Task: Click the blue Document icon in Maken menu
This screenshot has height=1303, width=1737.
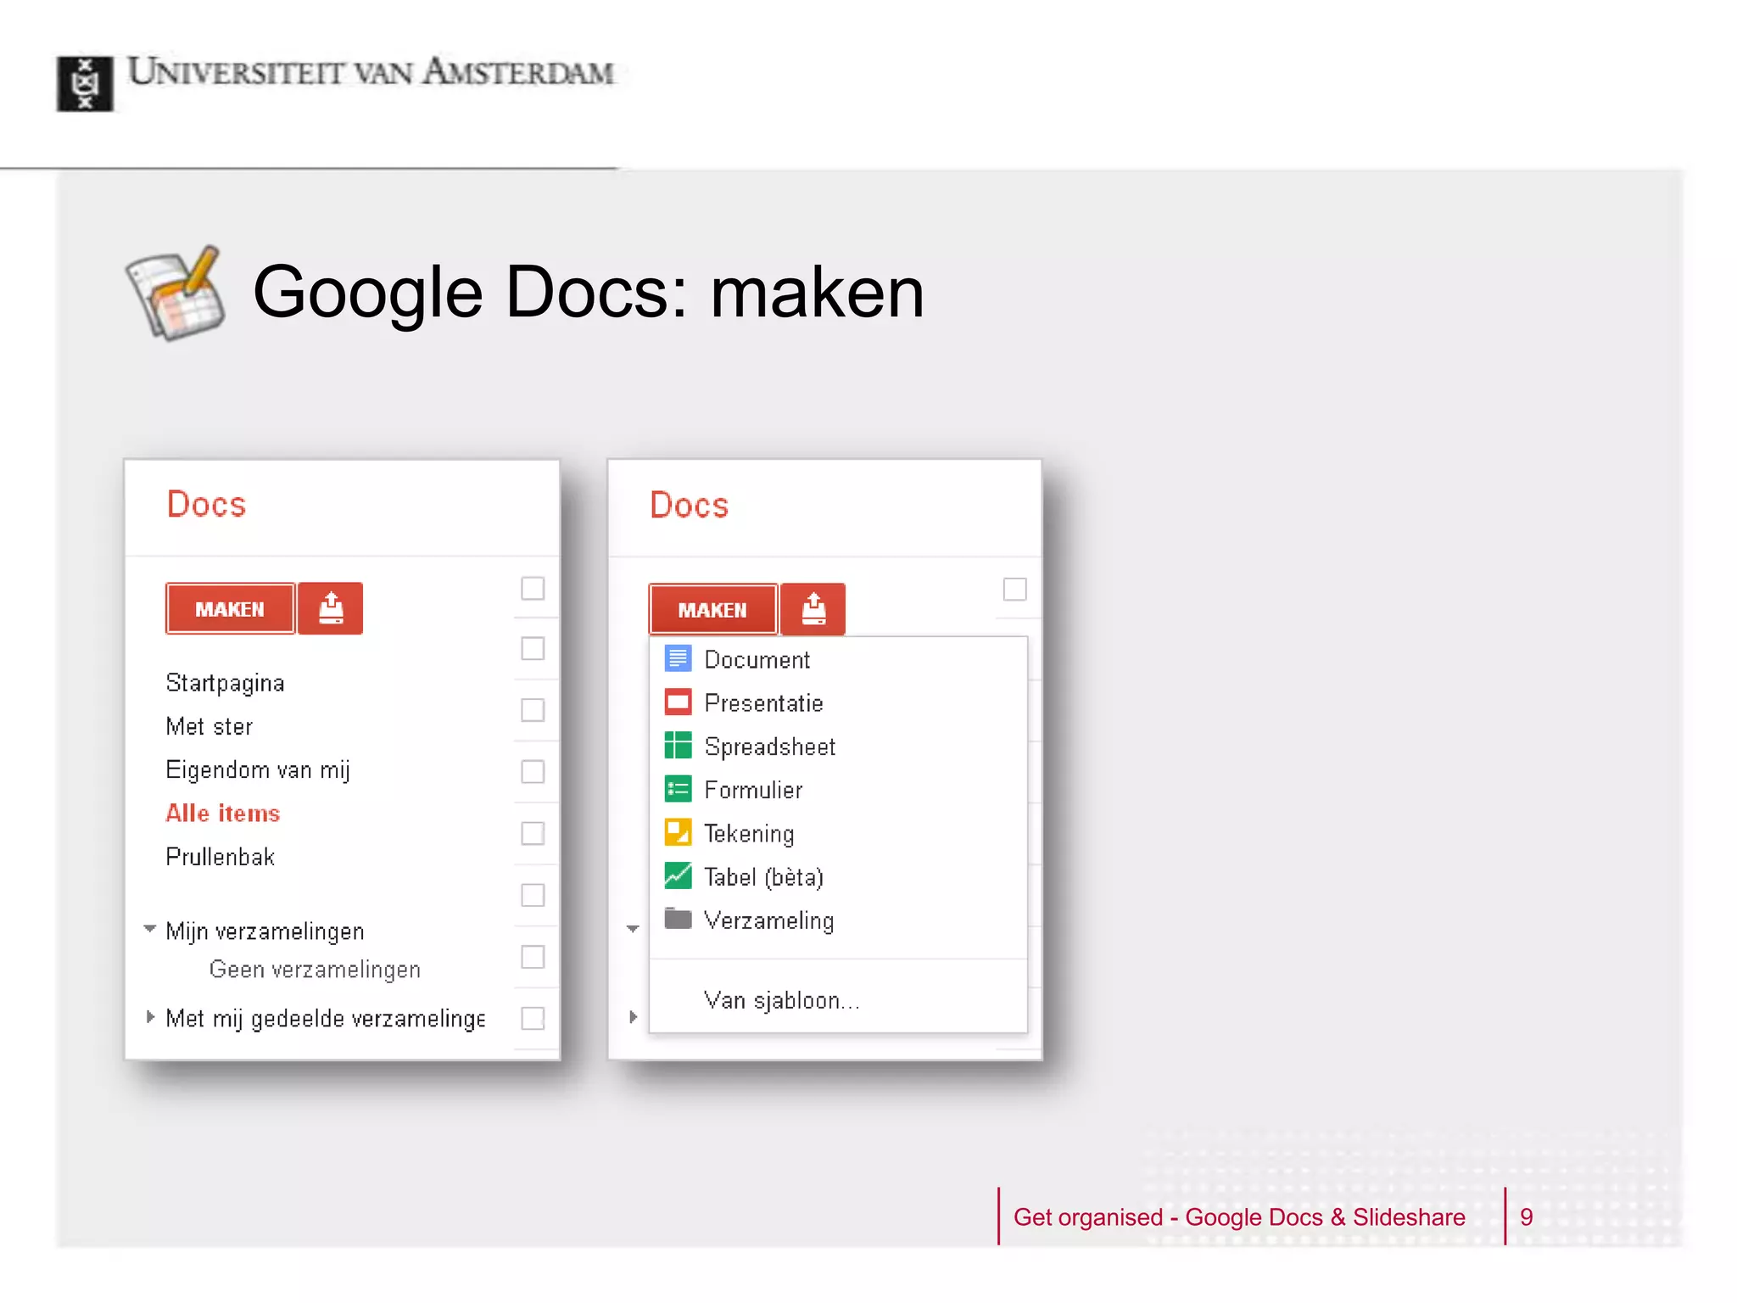Action: (x=678, y=659)
